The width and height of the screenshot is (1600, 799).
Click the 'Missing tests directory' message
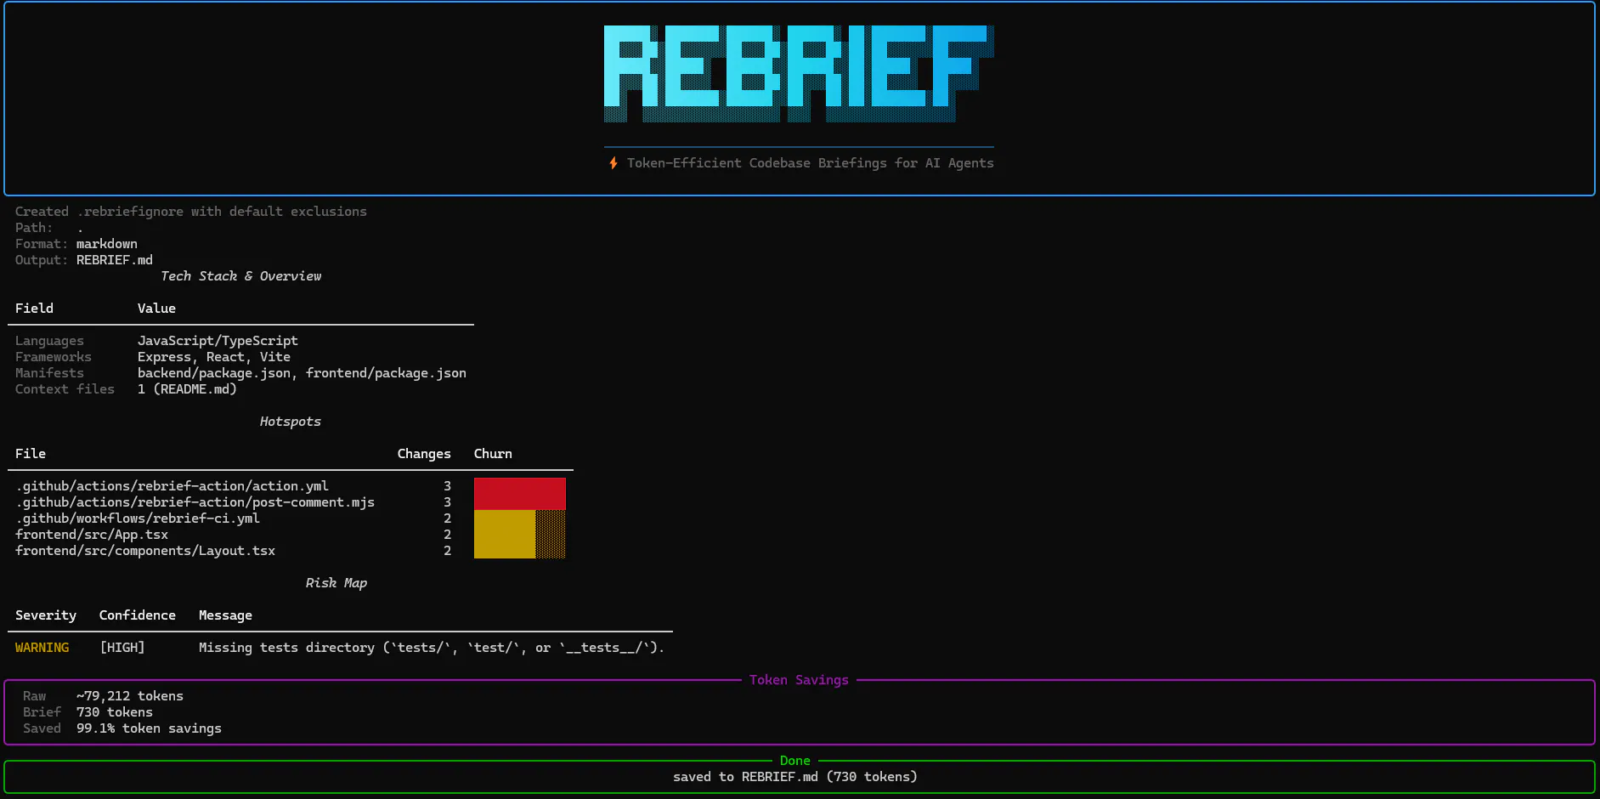click(x=432, y=648)
